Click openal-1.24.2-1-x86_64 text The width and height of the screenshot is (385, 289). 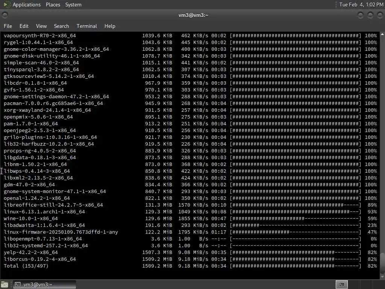[x=37, y=198]
